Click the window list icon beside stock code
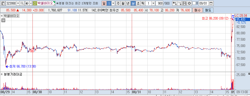 [3, 3]
